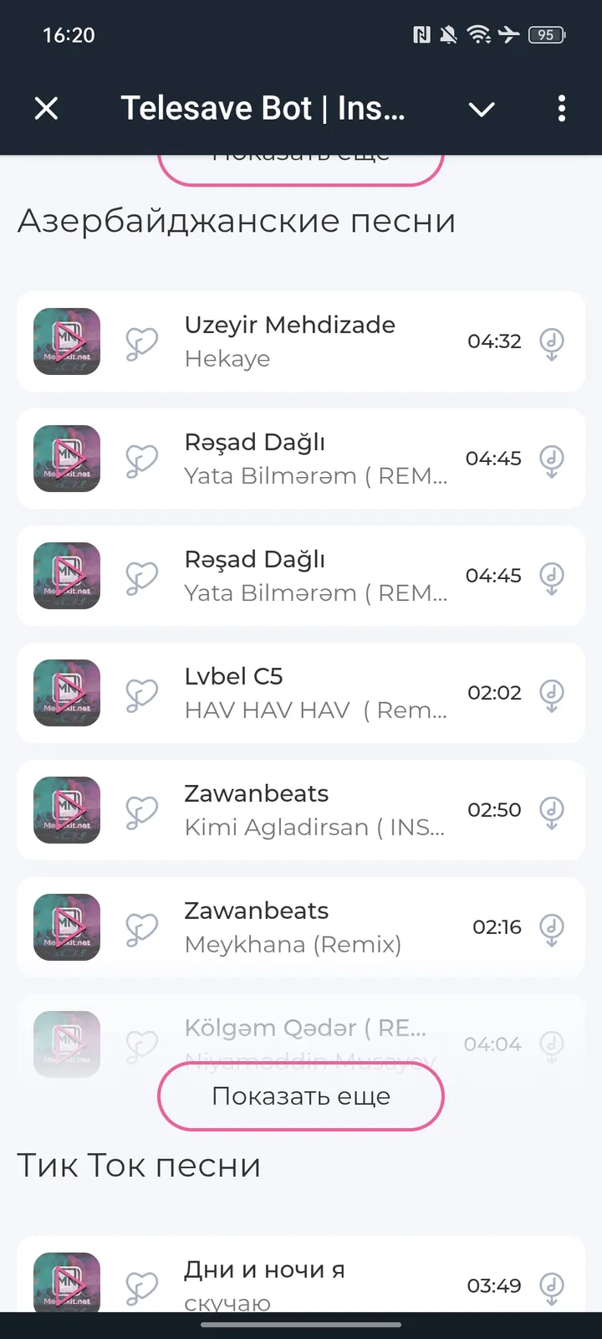Tap the Азербайджанские песни section heading

click(237, 221)
